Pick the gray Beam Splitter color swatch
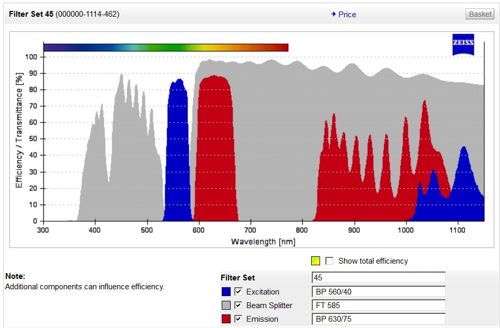The image size is (500, 328). tap(226, 305)
